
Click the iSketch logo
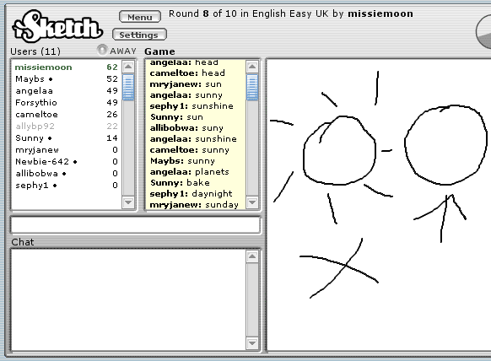coord(57,26)
